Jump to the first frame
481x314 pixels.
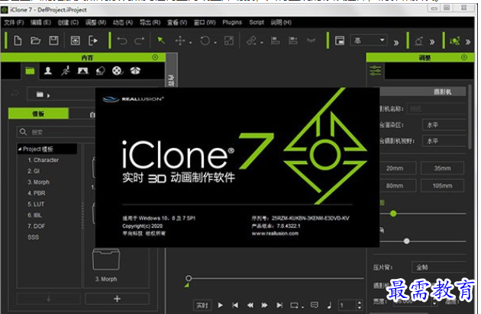click(235, 305)
